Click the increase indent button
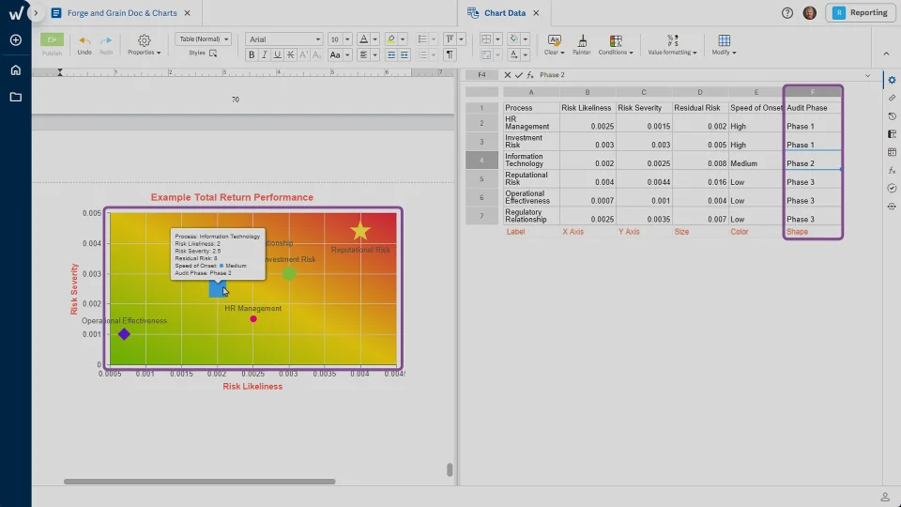Screen dimensions: 901x507 (405, 54)
